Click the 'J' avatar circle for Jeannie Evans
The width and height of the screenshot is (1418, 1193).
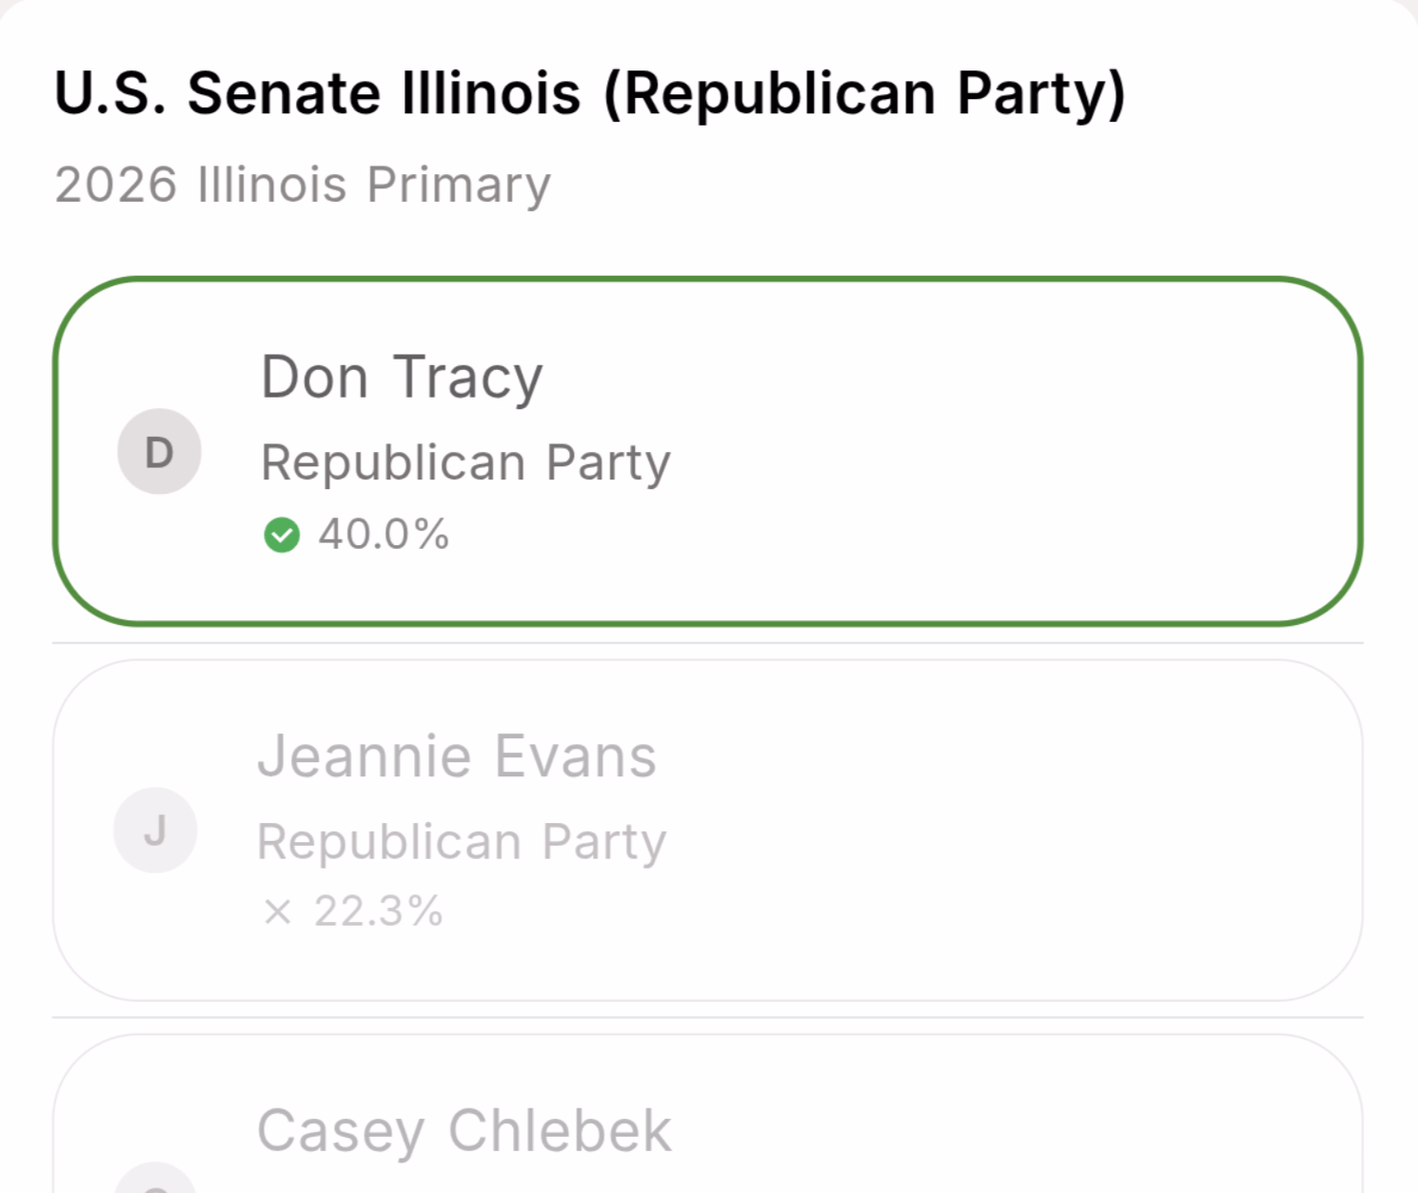(155, 830)
